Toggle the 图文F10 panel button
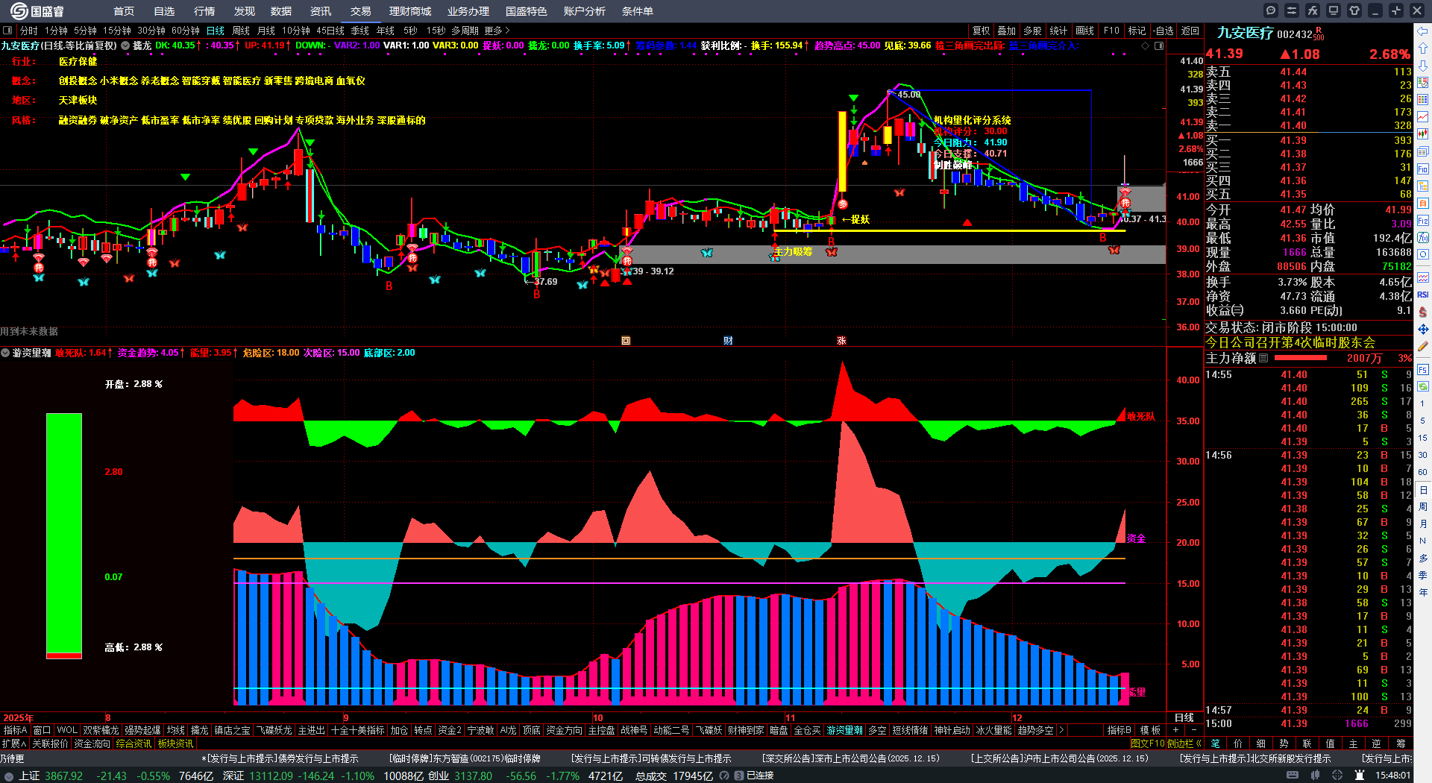1432x783 pixels. pyautogui.click(x=1148, y=743)
